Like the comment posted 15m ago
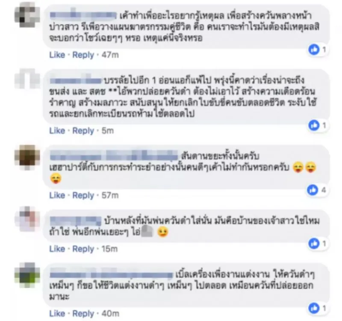342x321 pixels. pyautogui.click(x=57, y=249)
